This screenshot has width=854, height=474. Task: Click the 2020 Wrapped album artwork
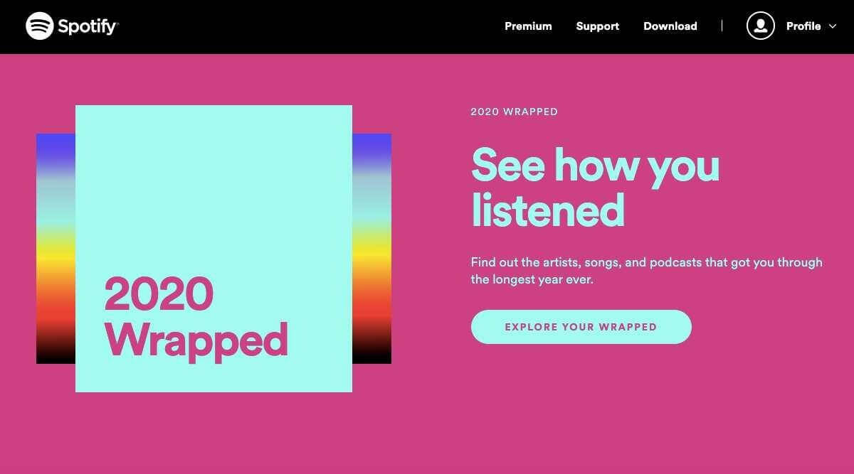click(213, 249)
